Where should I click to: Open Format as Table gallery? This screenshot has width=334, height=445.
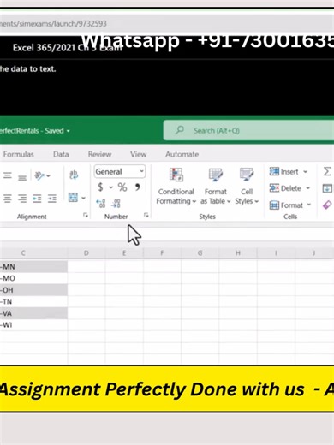pos(215,186)
